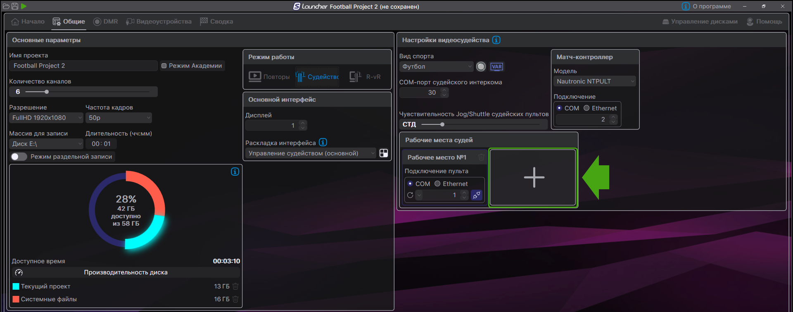Viewport: 793px width, 312px height.
Task: Select the Повторы work mode button
Action: coord(269,77)
